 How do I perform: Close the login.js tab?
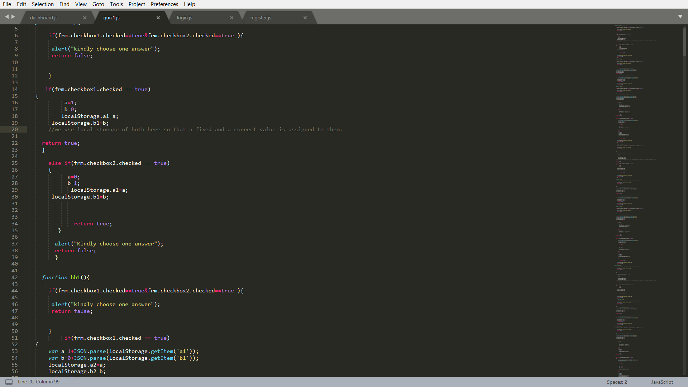231,18
